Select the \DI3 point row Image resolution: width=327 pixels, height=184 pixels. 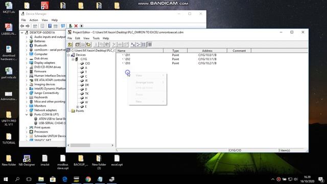tap(127, 63)
